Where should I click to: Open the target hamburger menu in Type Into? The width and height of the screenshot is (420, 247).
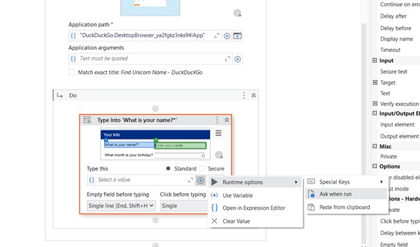click(x=219, y=133)
